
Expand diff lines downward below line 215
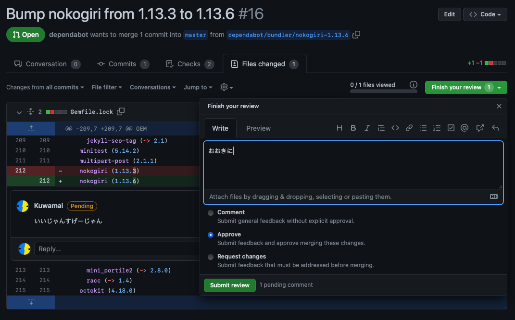pyautogui.click(x=31, y=302)
